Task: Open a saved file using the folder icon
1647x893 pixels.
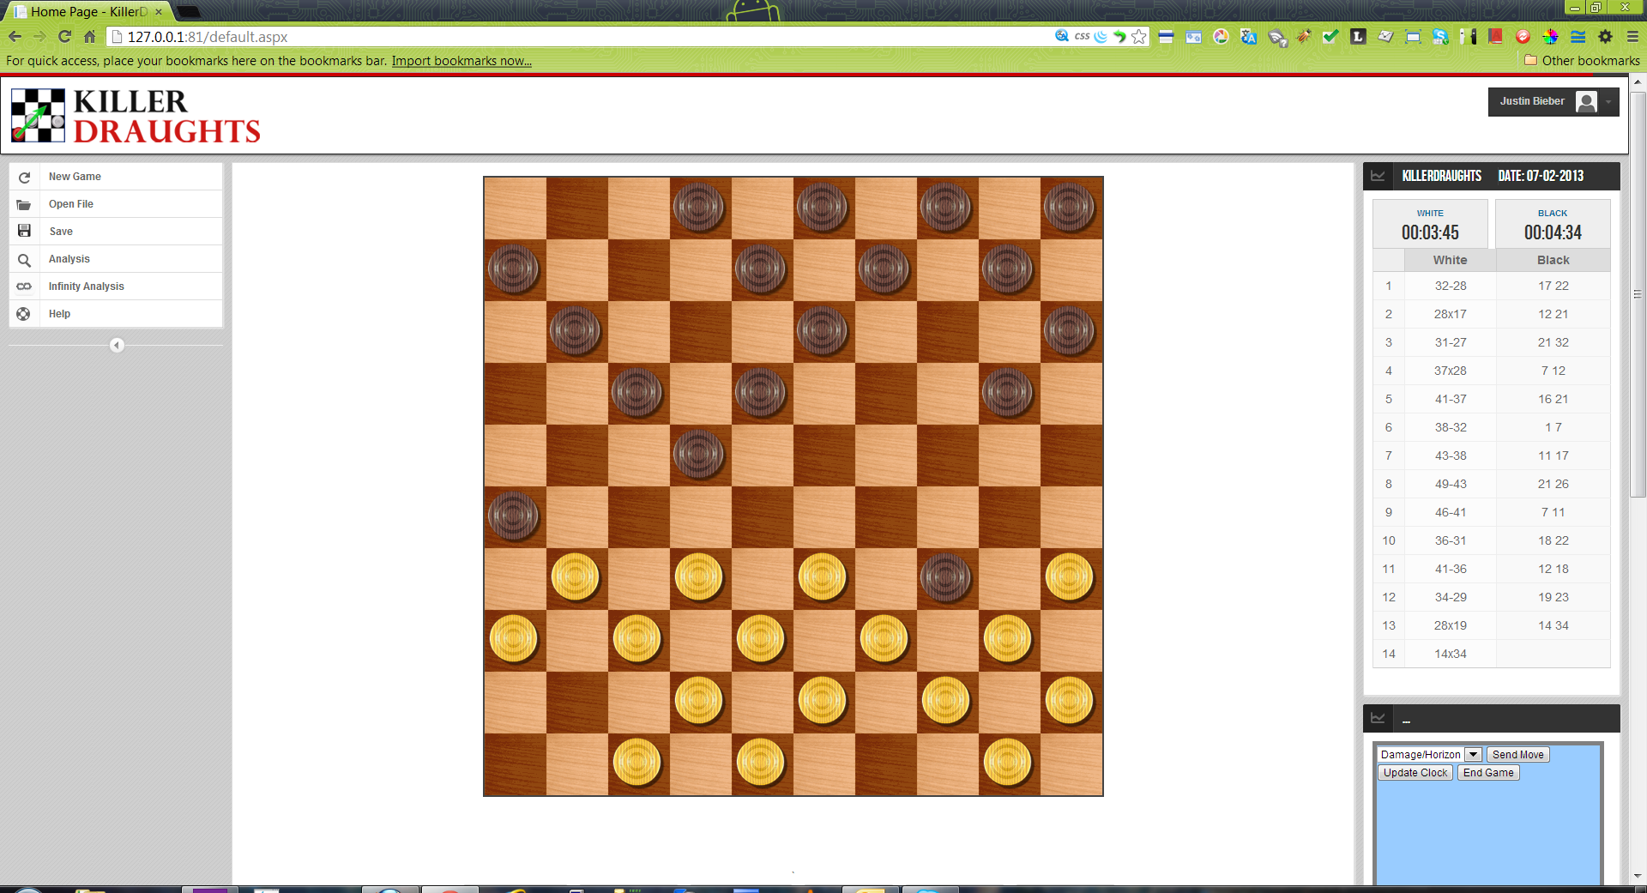Action: point(24,204)
